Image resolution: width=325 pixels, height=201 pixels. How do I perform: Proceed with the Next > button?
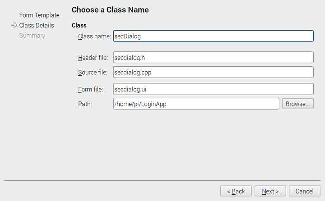click(x=270, y=191)
